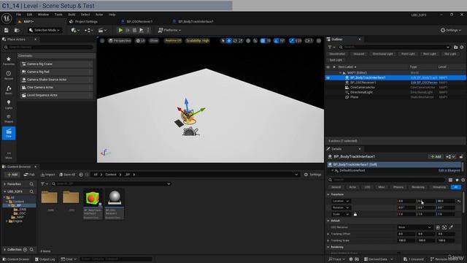
Task: Select the Favorites star in Place Actors
Action: 9,61
